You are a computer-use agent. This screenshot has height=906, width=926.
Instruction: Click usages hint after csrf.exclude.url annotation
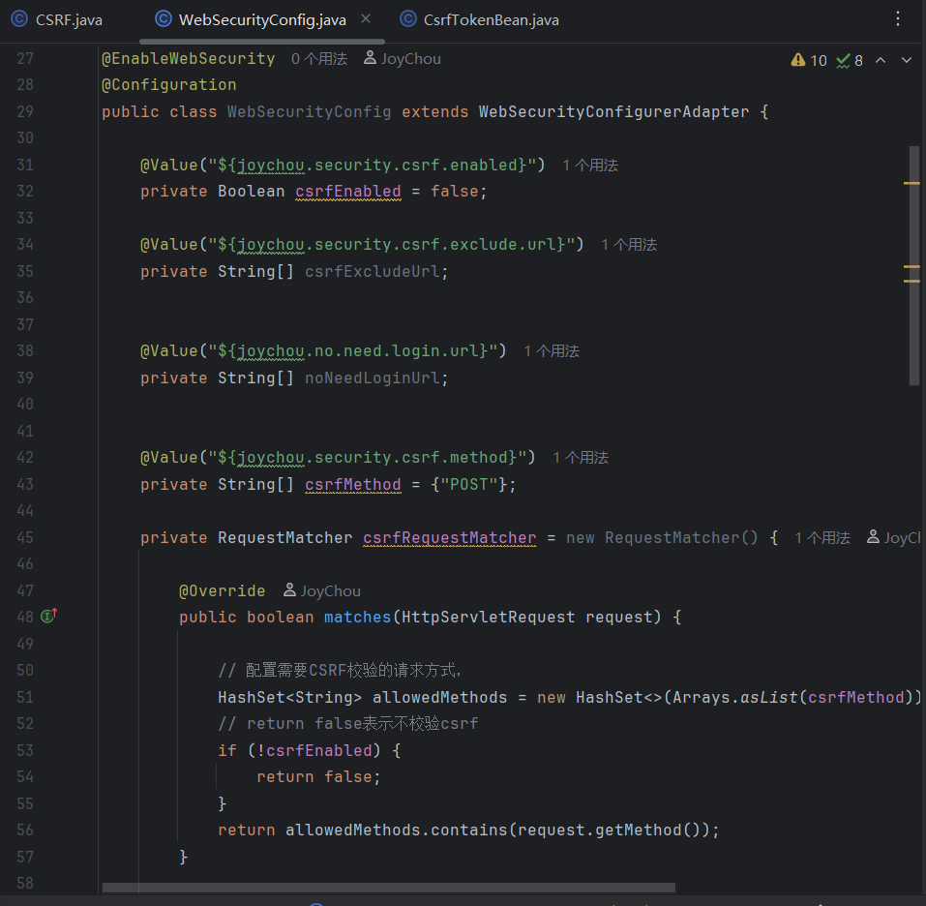pyautogui.click(x=629, y=245)
